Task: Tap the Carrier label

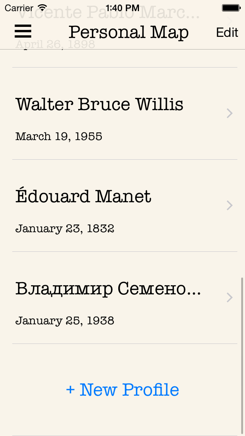Action: tap(19, 8)
